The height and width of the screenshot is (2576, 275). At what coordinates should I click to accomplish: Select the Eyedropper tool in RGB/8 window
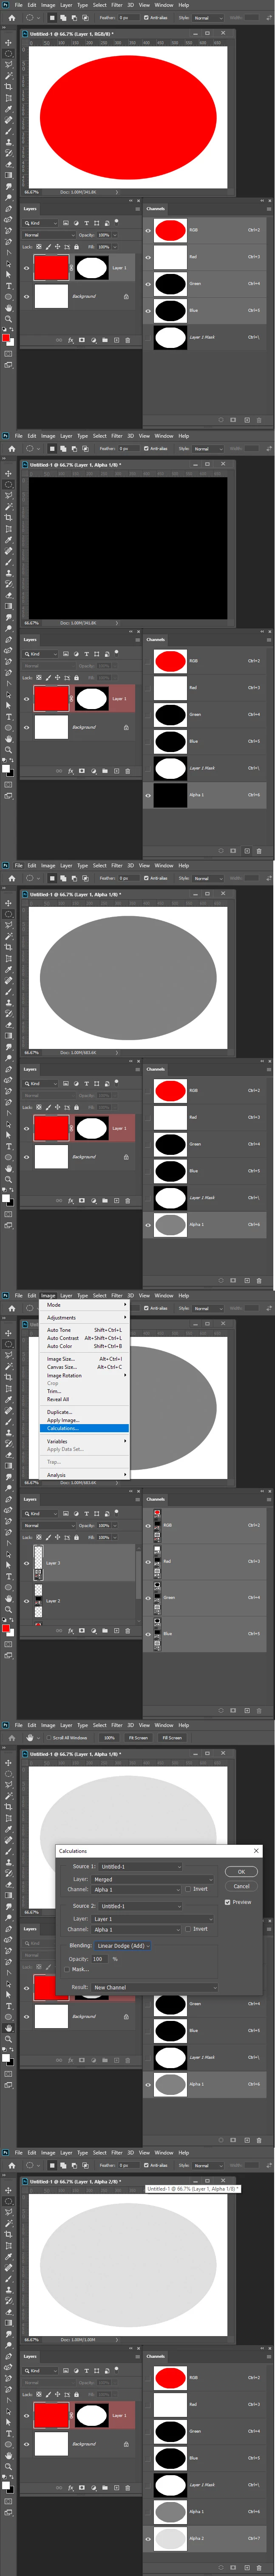pos(8,109)
